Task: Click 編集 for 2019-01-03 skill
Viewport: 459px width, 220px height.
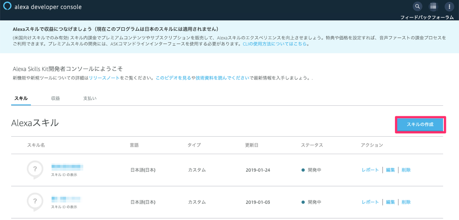Action: coord(390,202)
